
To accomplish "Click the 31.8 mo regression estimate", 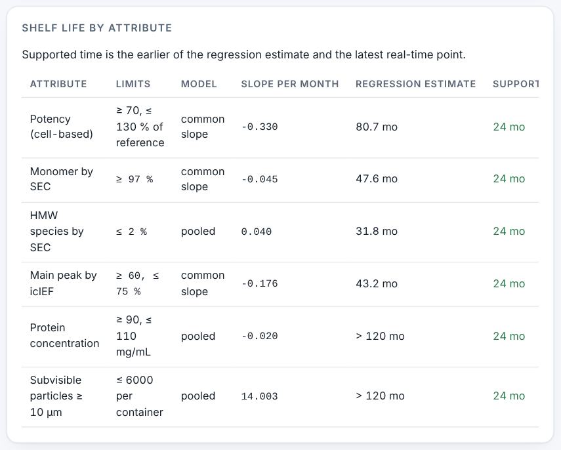I will click(377, 232).
